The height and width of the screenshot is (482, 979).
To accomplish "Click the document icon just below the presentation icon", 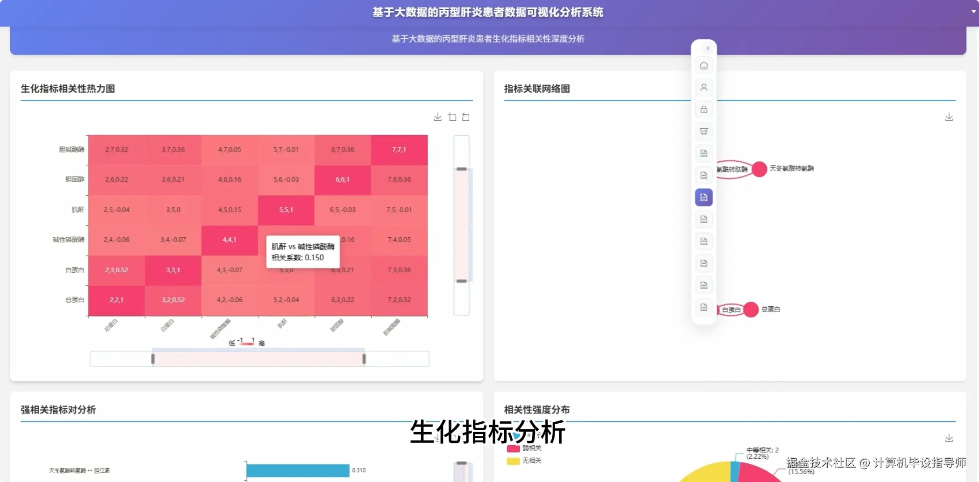I will pos(704,153).
